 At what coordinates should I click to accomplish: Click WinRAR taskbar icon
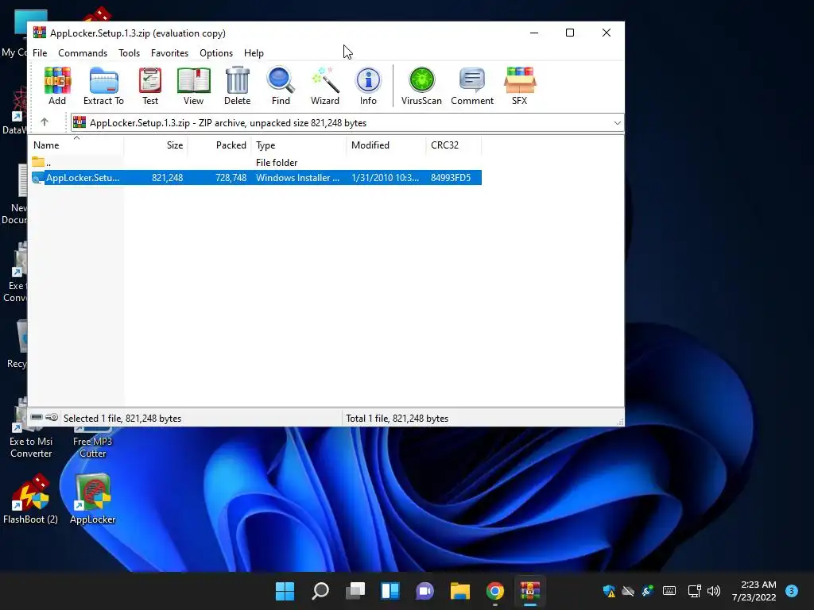(x=530, y=591)
